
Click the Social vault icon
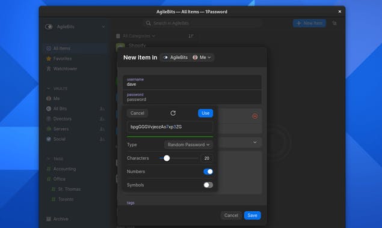tap(49, 139)
